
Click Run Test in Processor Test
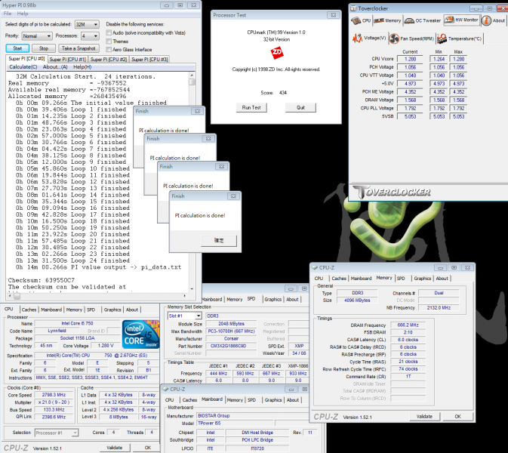(251, 107)
